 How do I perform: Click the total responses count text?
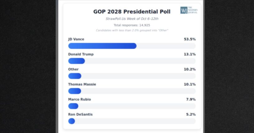(x=132, y=25)
